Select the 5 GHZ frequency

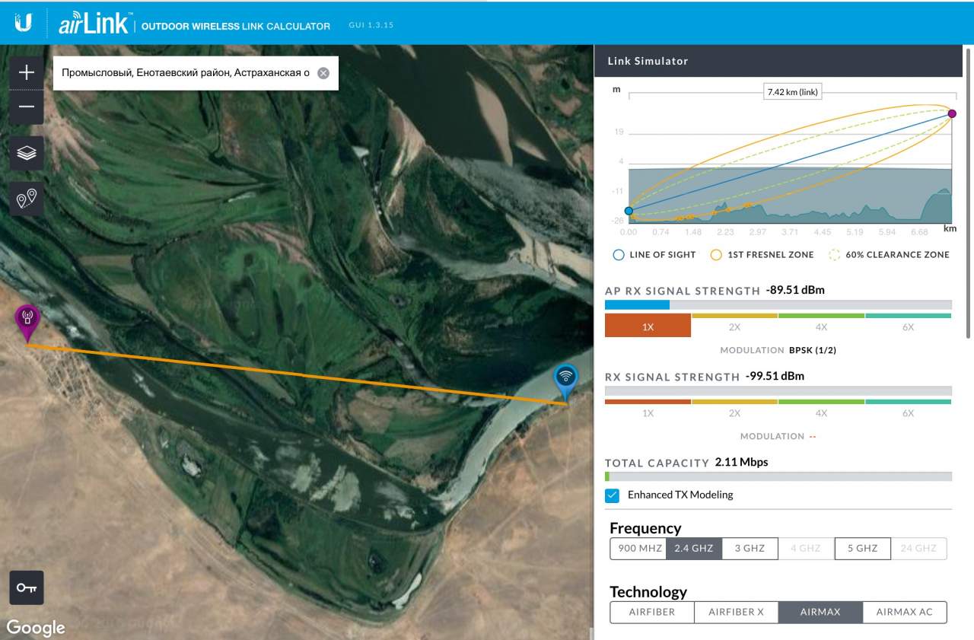point(863,549)
